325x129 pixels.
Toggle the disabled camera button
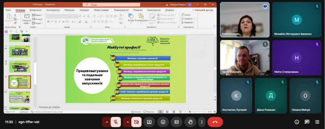tap(136, 122)
